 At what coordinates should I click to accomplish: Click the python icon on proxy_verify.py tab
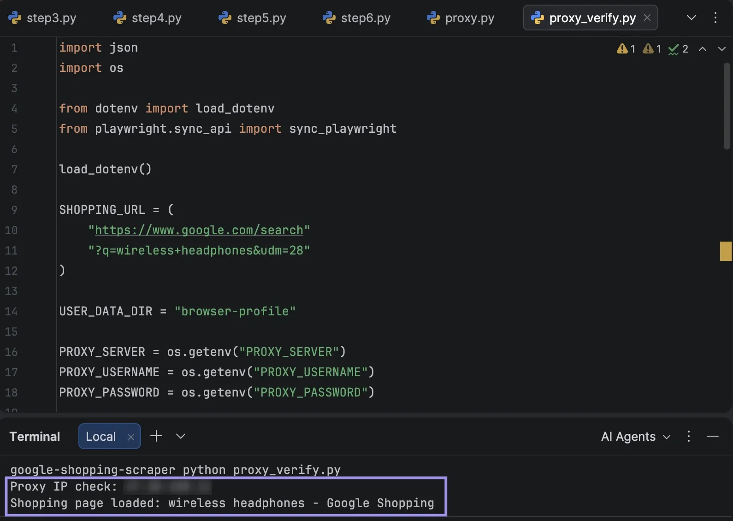tap(538, 18)
